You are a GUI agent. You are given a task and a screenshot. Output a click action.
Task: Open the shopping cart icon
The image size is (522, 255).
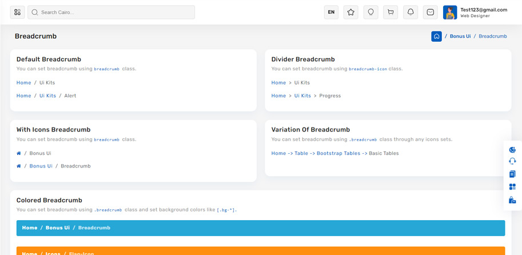(390, 13)
